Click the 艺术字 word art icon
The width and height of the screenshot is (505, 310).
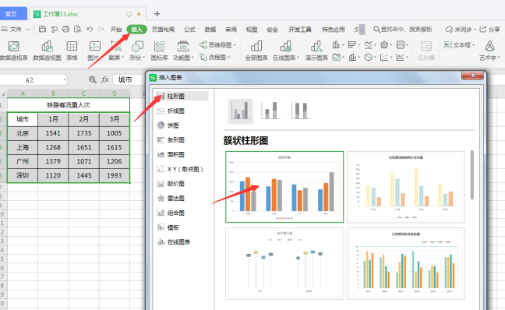pos(489,51)
